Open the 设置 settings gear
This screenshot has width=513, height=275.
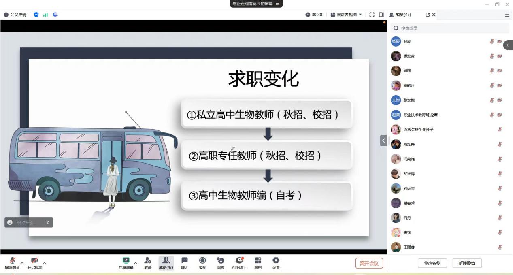click(x=276, y=260)
